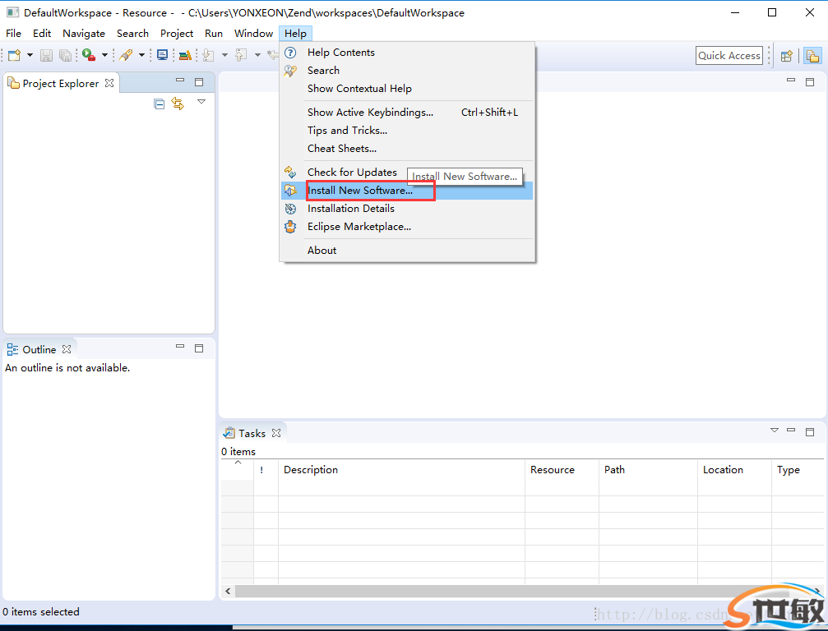Open the Run menu

pos(213,33)
